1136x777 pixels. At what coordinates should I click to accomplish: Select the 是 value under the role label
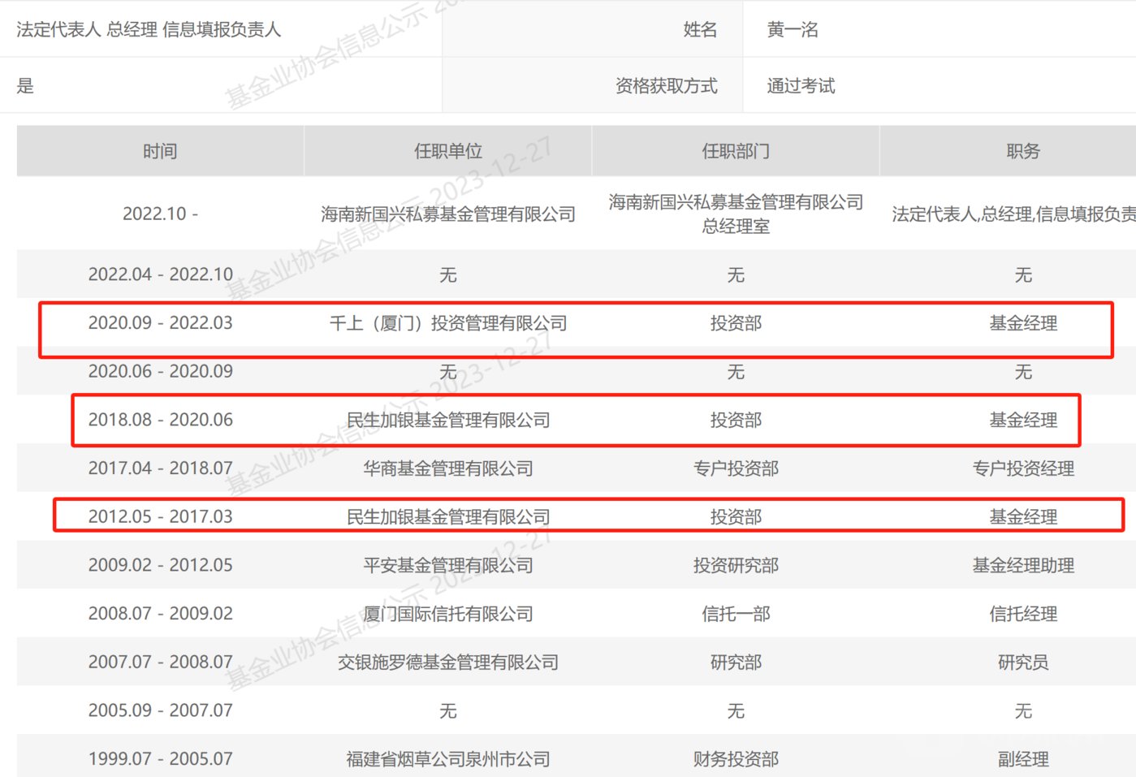click(25, 86)
